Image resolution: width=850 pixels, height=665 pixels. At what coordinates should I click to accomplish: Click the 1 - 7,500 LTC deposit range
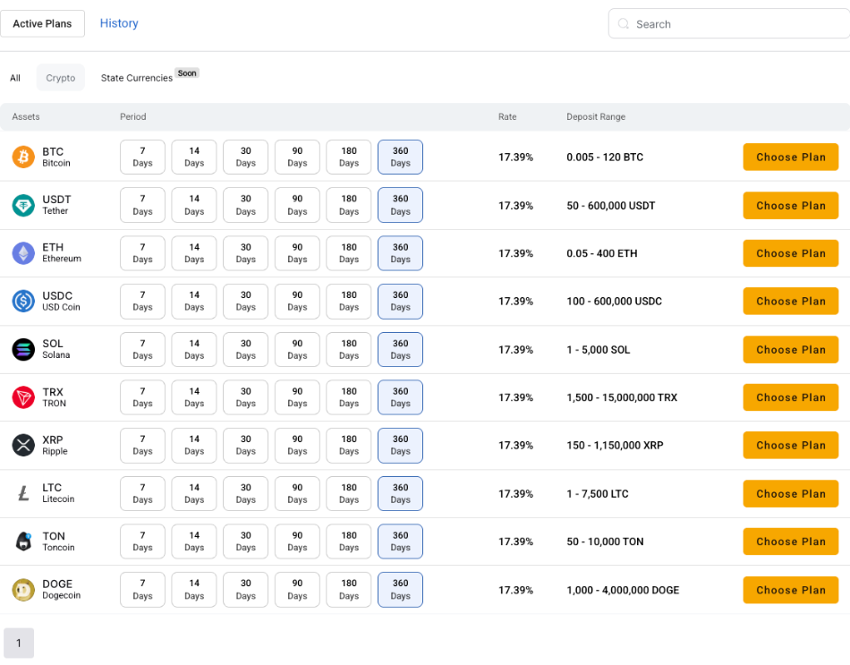[x=598, y=493]
